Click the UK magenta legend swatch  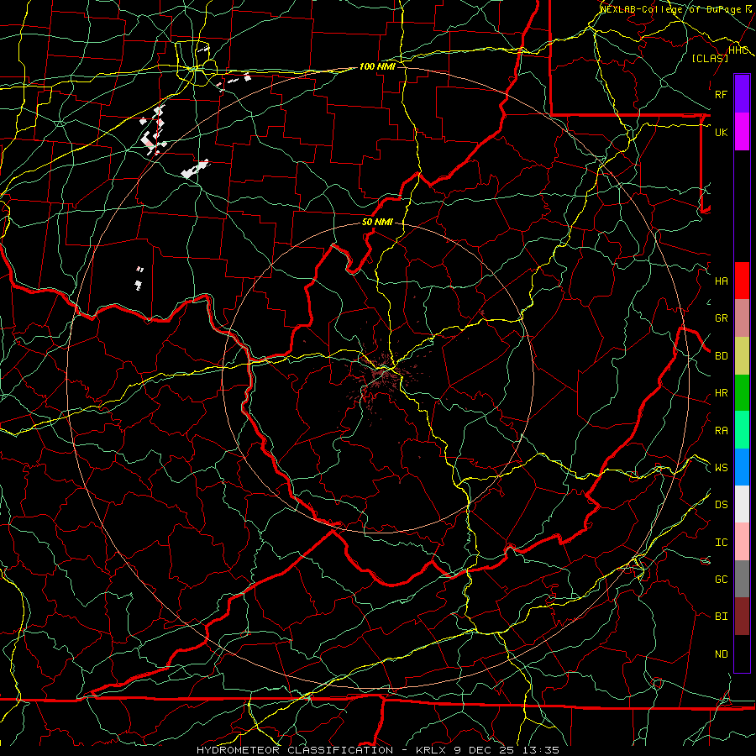(742, 132)
